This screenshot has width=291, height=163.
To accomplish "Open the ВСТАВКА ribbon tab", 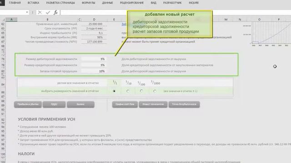I will [x=33, y=3].
